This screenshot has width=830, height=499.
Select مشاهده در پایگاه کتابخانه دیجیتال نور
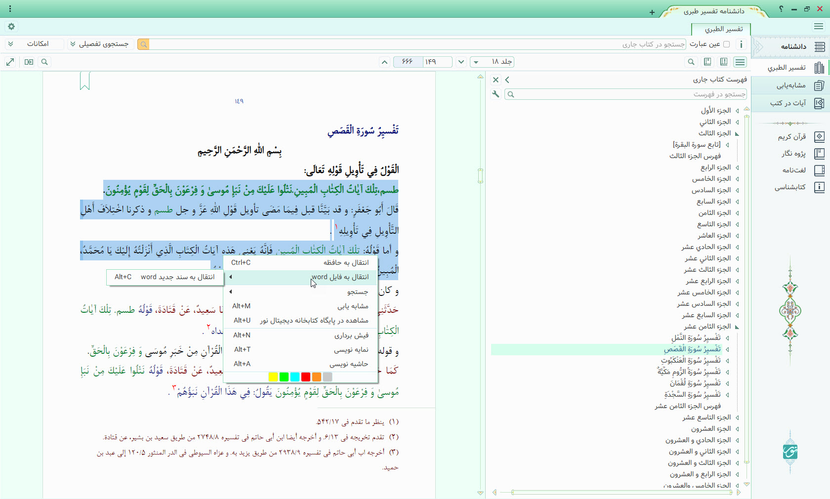pyautogui.click(x=300, y=321)
